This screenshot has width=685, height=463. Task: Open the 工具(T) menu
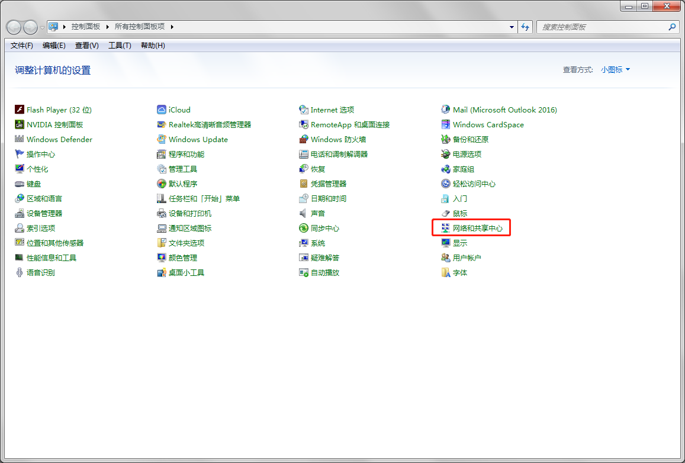pyautogui.click(x=120, y=46)
